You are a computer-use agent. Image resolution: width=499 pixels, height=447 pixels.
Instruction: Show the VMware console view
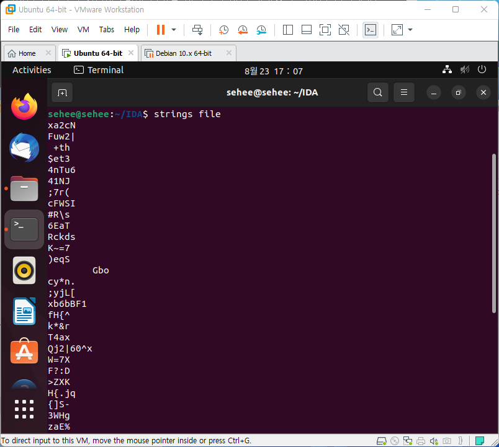371,30
